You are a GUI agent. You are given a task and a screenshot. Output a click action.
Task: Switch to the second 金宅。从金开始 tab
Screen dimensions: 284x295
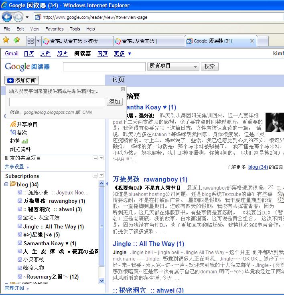pyautogui.click(x=149, y=41)
